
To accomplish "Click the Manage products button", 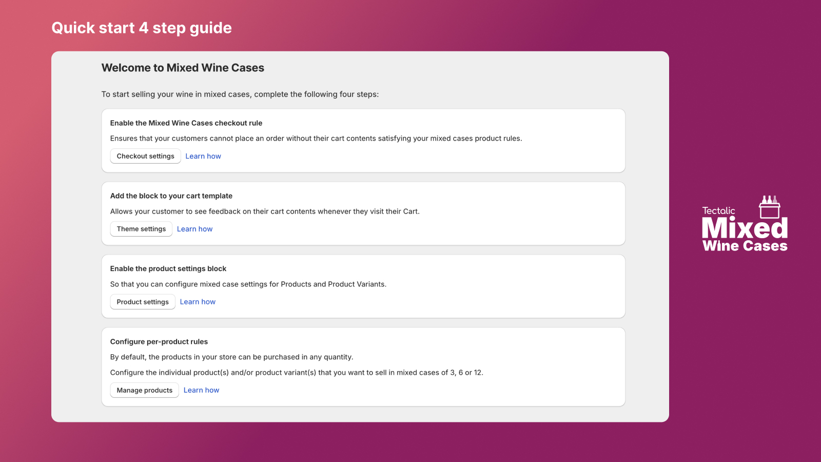I will [145, 390].
